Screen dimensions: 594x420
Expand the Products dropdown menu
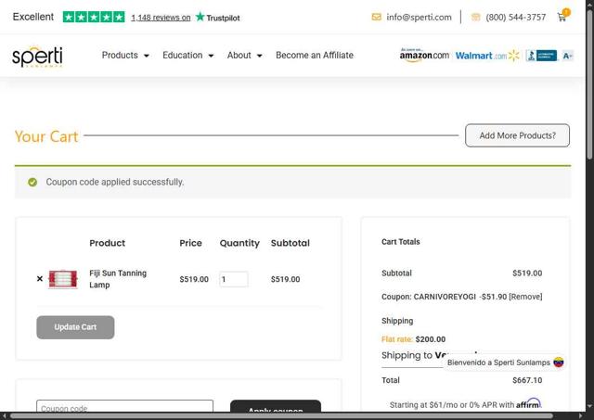[x=125, y=56]
